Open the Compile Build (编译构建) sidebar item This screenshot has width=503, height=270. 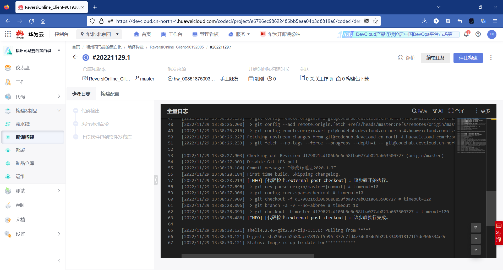click(x=33, y=137)
